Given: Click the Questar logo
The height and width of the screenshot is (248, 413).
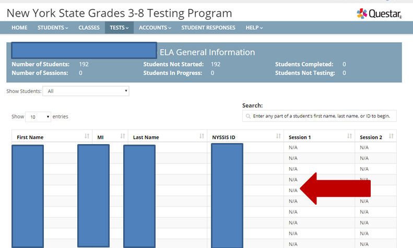Looking at the screenshot, I should click(x=379, y=14).
